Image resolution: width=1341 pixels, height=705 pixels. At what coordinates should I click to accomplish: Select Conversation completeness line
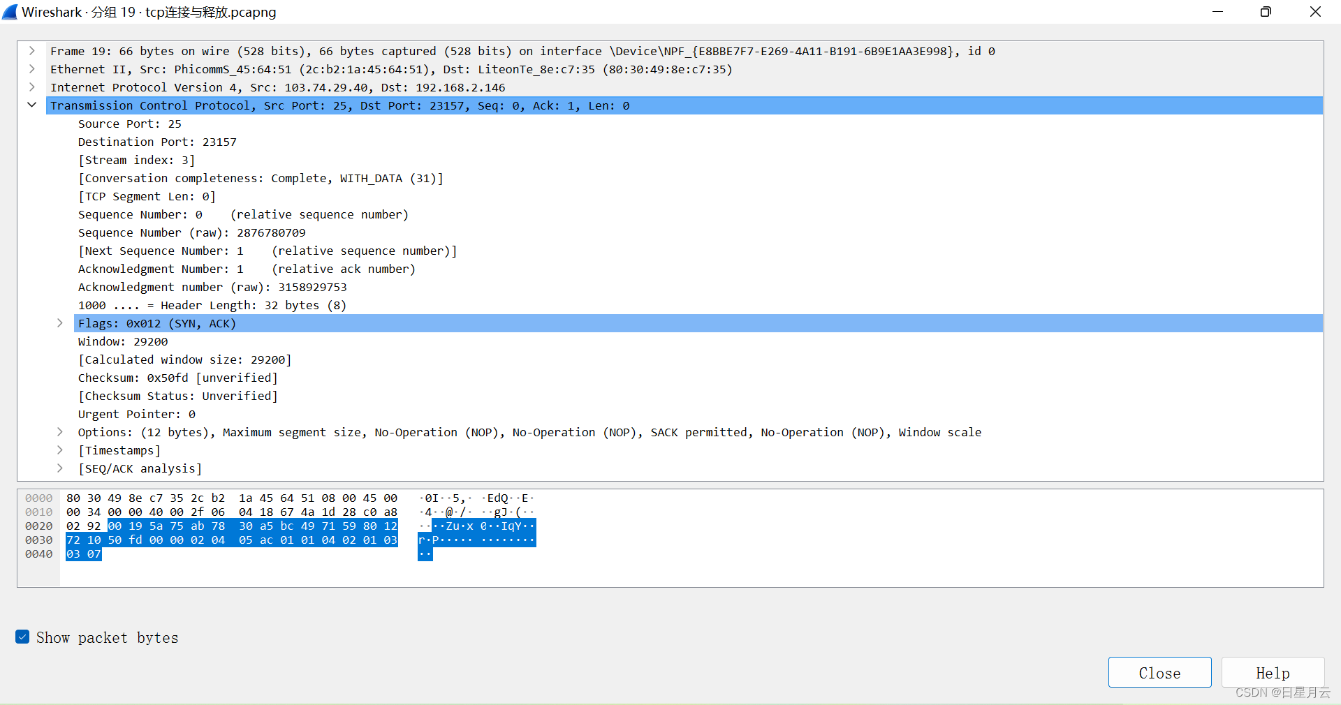tap(261, 178)
